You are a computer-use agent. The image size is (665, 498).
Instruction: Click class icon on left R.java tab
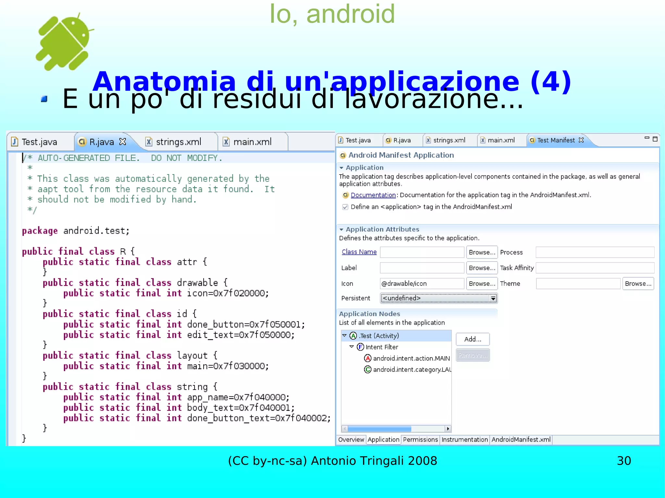pyautogui.click(x=82, y=142)
